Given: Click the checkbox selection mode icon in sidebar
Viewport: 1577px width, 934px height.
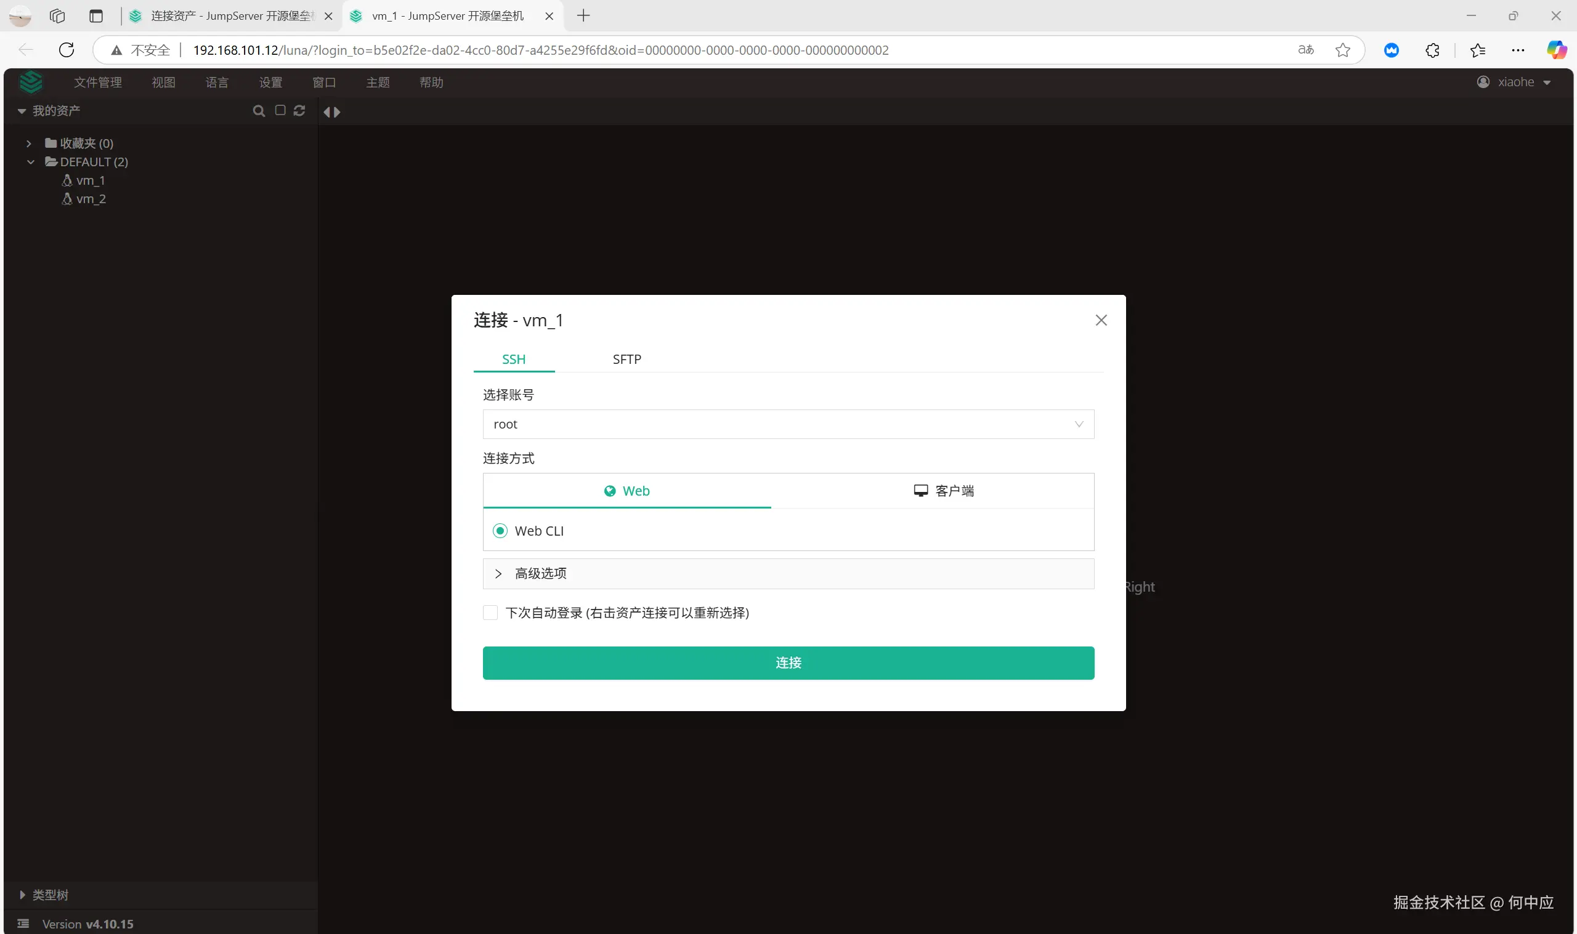Looking at the screenshot, I should [280, 110].
